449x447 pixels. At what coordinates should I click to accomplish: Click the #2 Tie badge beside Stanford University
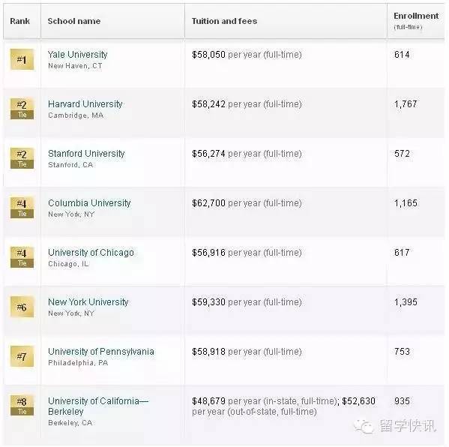tap(22, 158)
